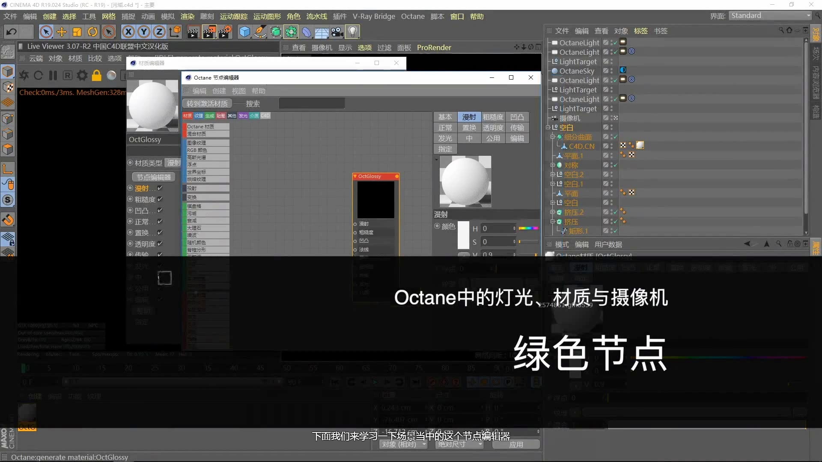Toggle the Z axis lock
This screenshot has width=822, height=462.
[159, 32]
